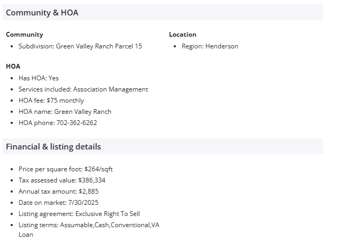Click Subdivision: Green Valley Ranch Parcel 15
This screenshot has height=241, width=339.
80,46
